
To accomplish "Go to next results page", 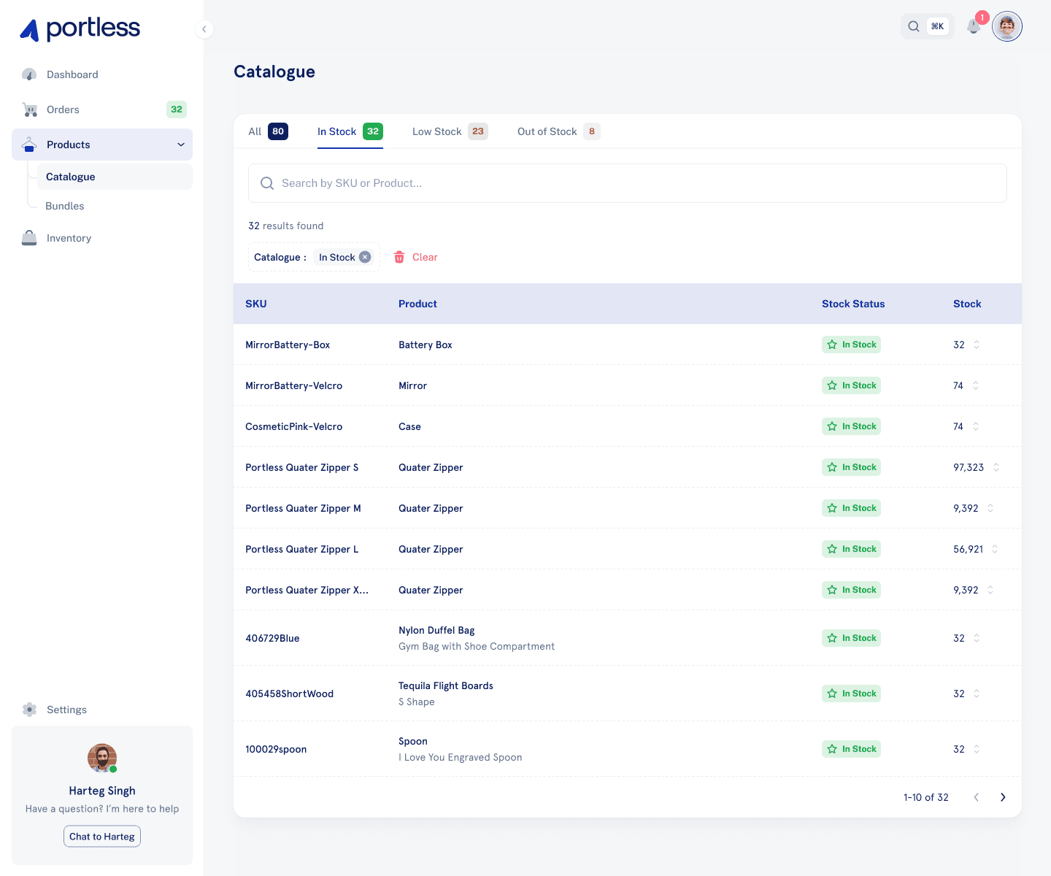I will pos(1003,797).
